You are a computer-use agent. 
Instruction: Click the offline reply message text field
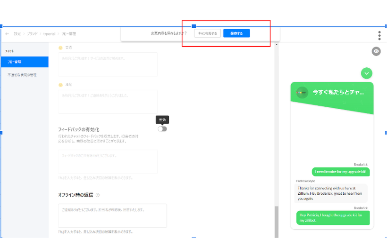113,215
